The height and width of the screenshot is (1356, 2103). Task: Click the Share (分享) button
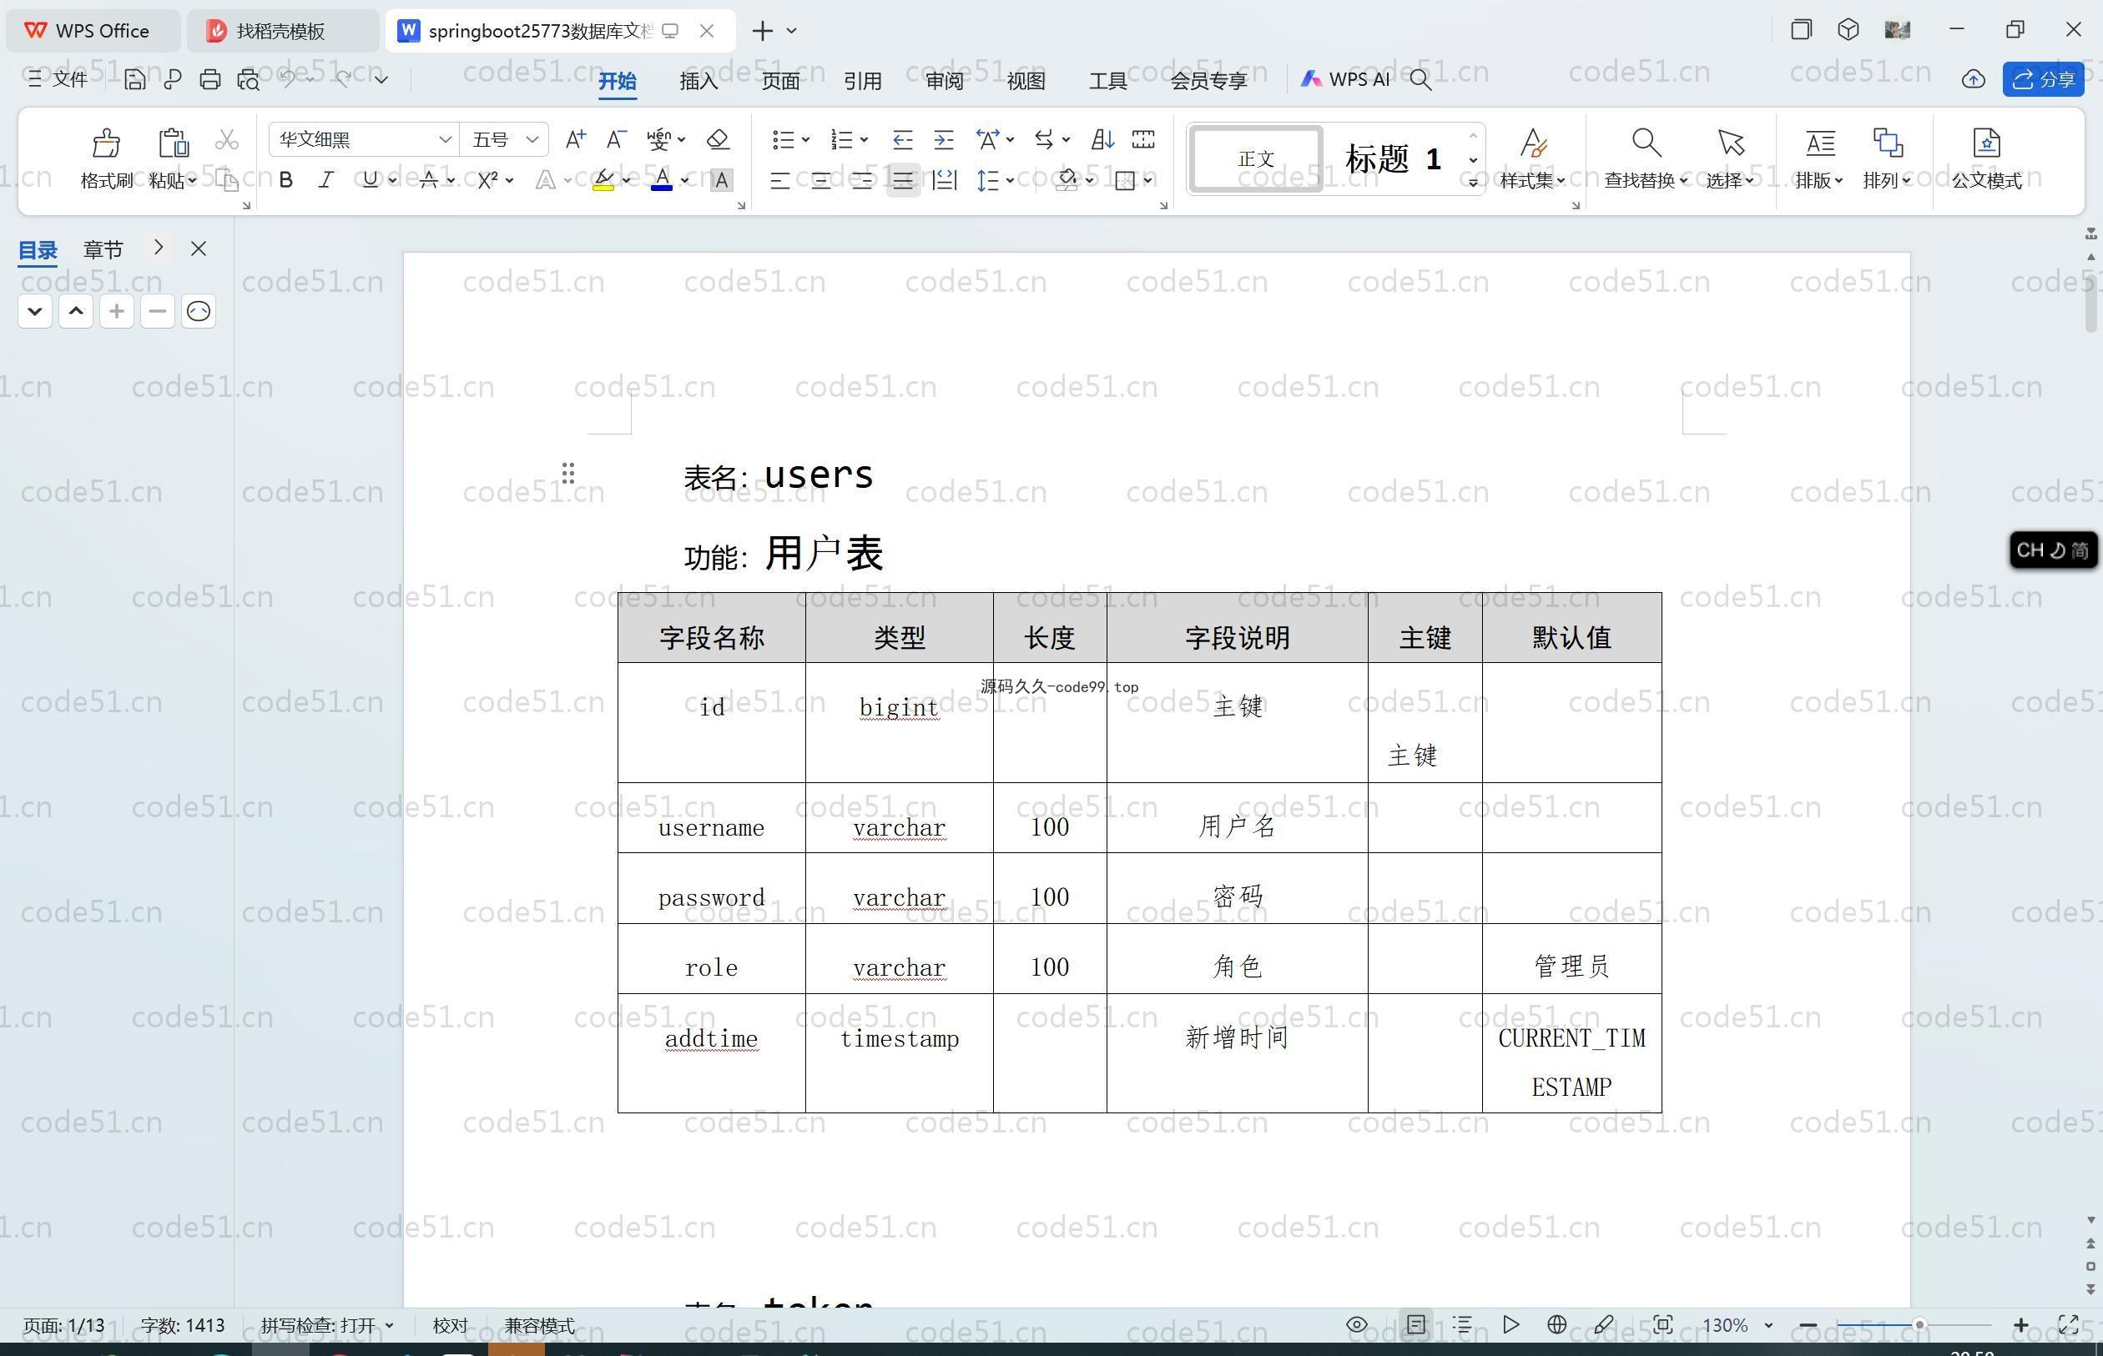pos(2043,80)
